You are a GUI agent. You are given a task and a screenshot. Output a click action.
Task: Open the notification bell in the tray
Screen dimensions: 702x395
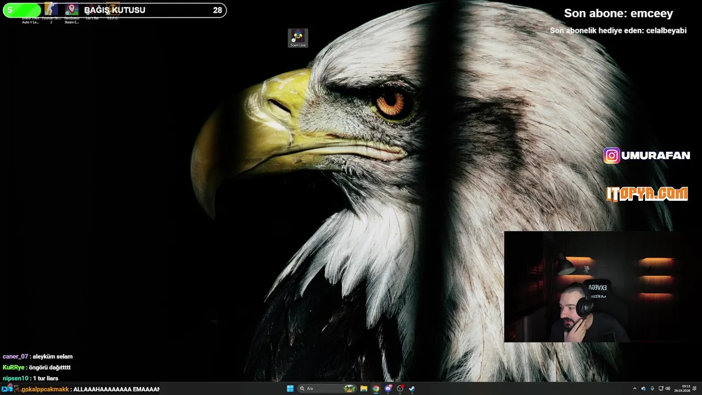pos(695,388)
